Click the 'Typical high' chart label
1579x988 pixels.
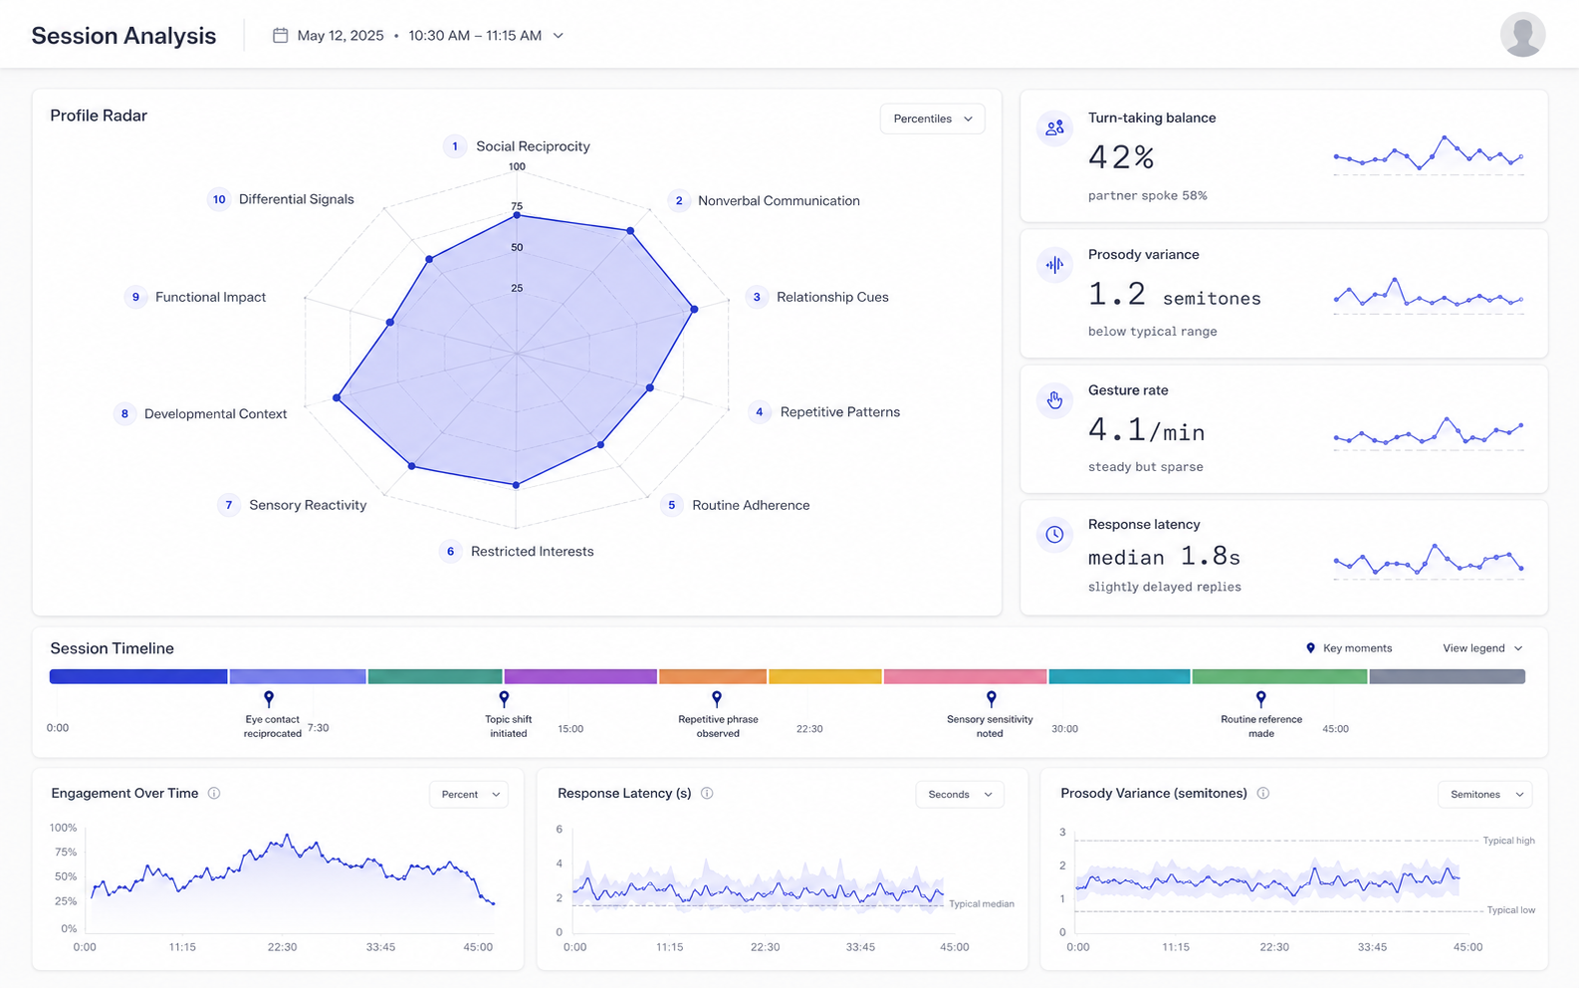pyautogui.click(x=1508, y=841)
